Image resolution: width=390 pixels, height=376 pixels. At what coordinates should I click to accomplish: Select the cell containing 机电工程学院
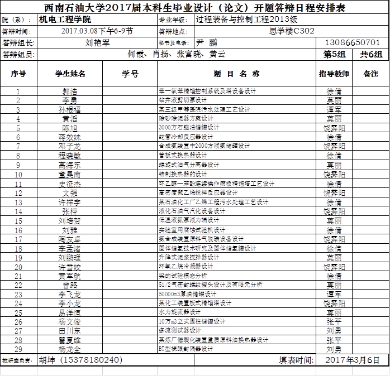[x=97, y=20]
